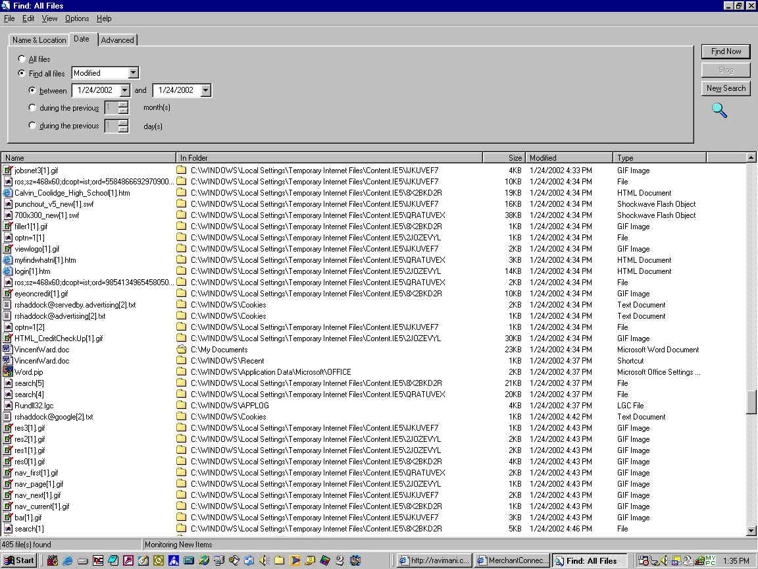Open the Help menu
Viewport: 758px width, 569px height.
tap(104, 18)
